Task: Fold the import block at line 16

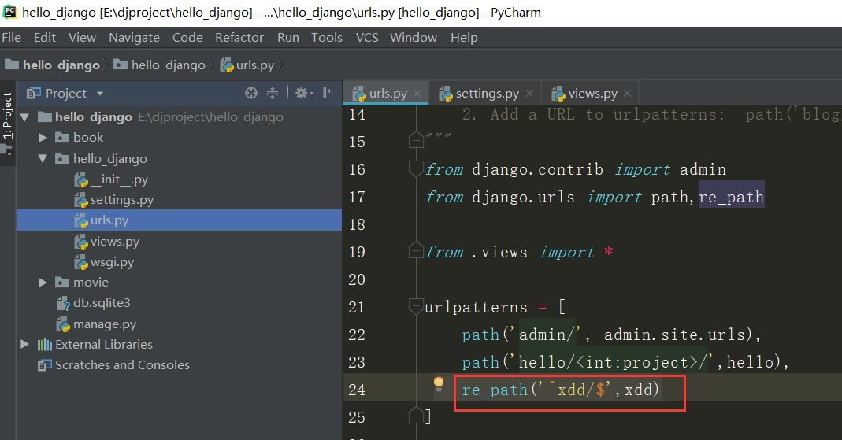Action: pyautogui.click(x=416, y=169)
